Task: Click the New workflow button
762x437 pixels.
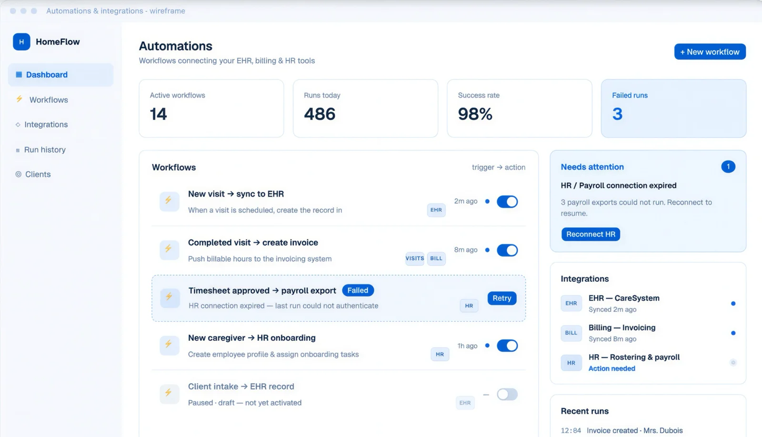Action: pos(710,52)
